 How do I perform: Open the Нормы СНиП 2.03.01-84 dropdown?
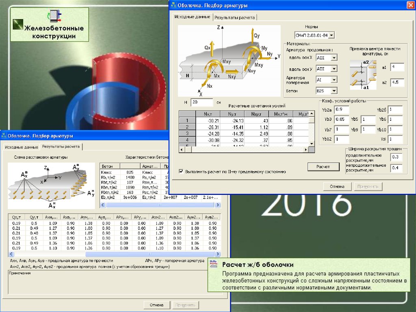(x=331, y=35)
